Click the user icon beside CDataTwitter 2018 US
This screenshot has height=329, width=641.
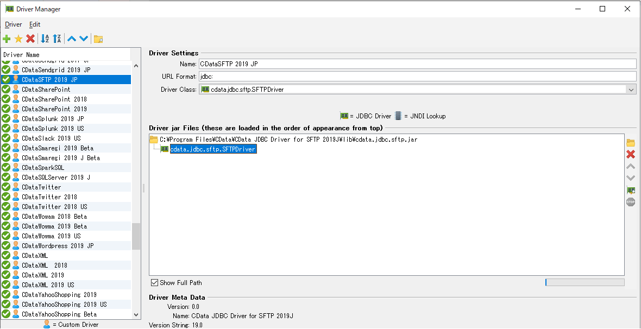(16, 206)
